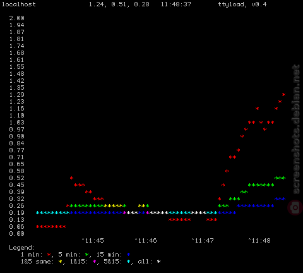Click the green 5 min legend asterisk
The image size is (303, 273).
click(87, 255)
